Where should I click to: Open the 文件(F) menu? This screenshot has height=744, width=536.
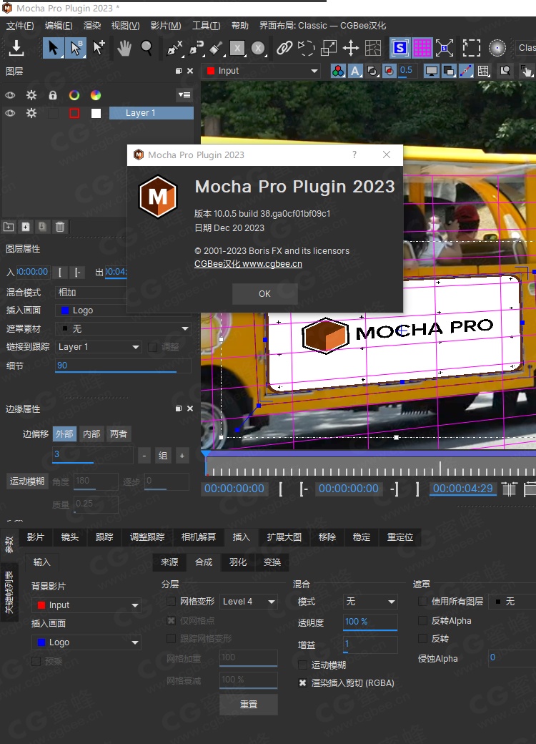[x=20, y=26]
